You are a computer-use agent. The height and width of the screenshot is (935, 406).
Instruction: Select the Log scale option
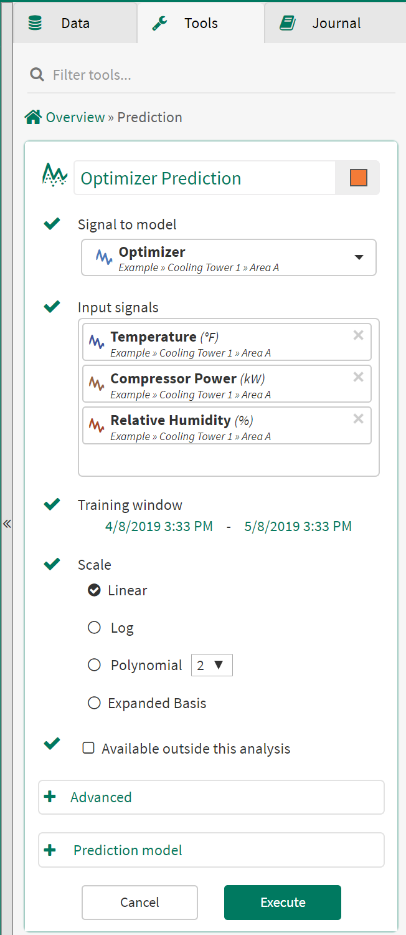pyautogui.click(x=94, y=628)
